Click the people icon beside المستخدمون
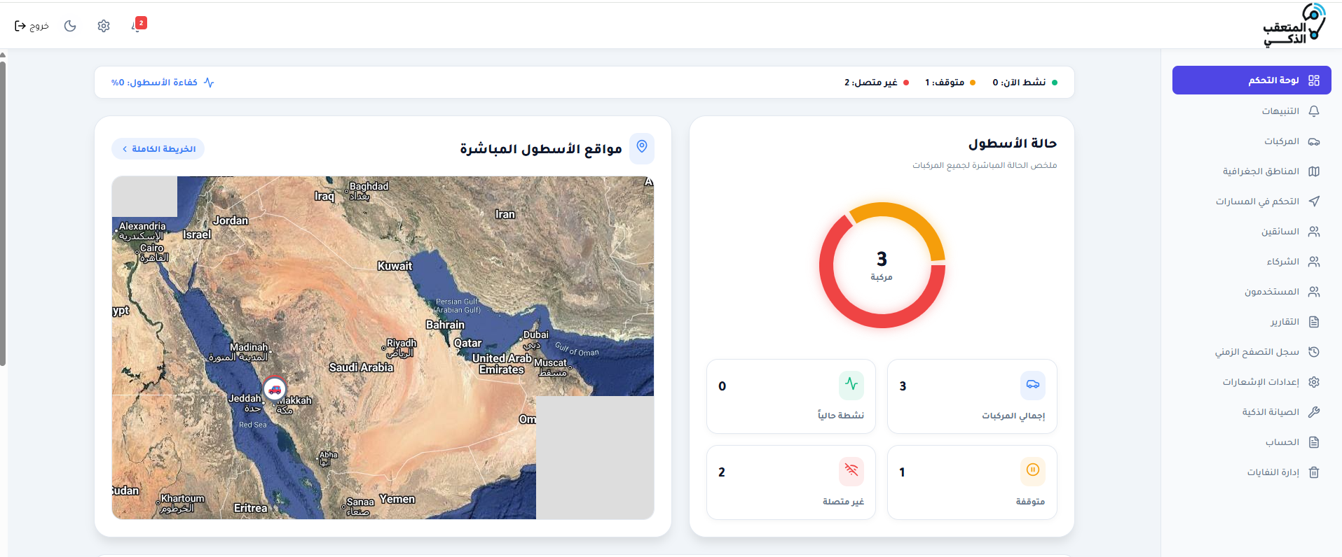 tap(1314, 292)
